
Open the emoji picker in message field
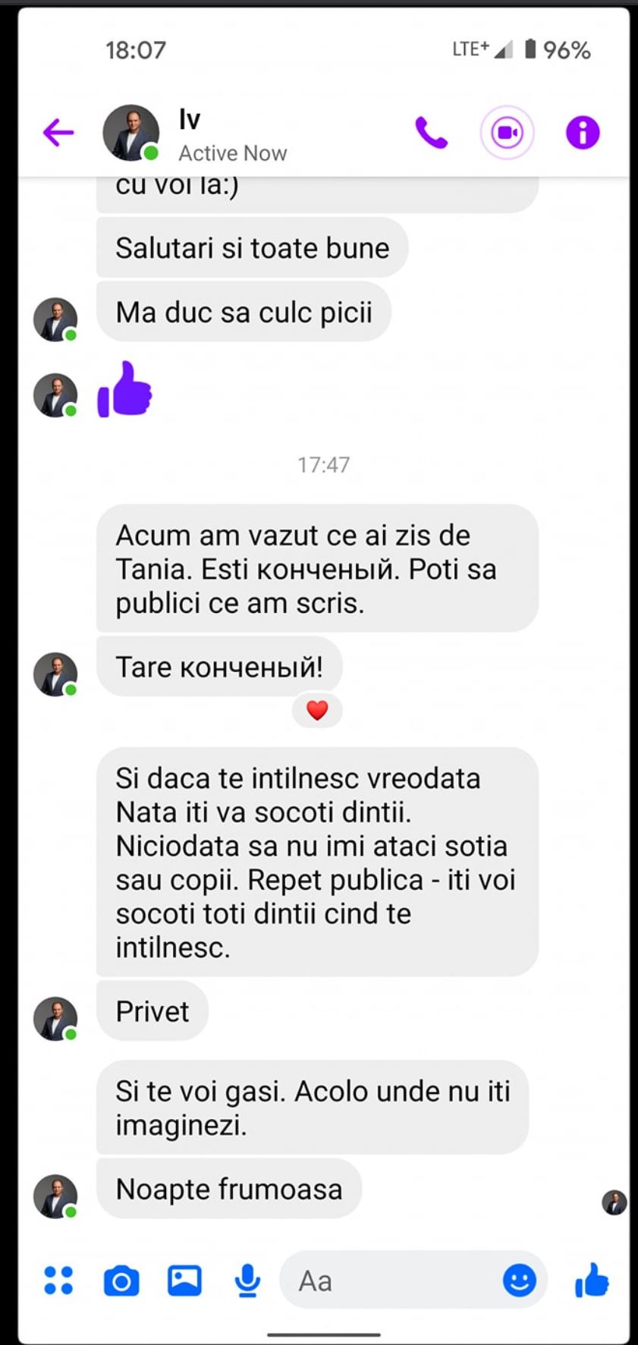(x=520, y=1281)
